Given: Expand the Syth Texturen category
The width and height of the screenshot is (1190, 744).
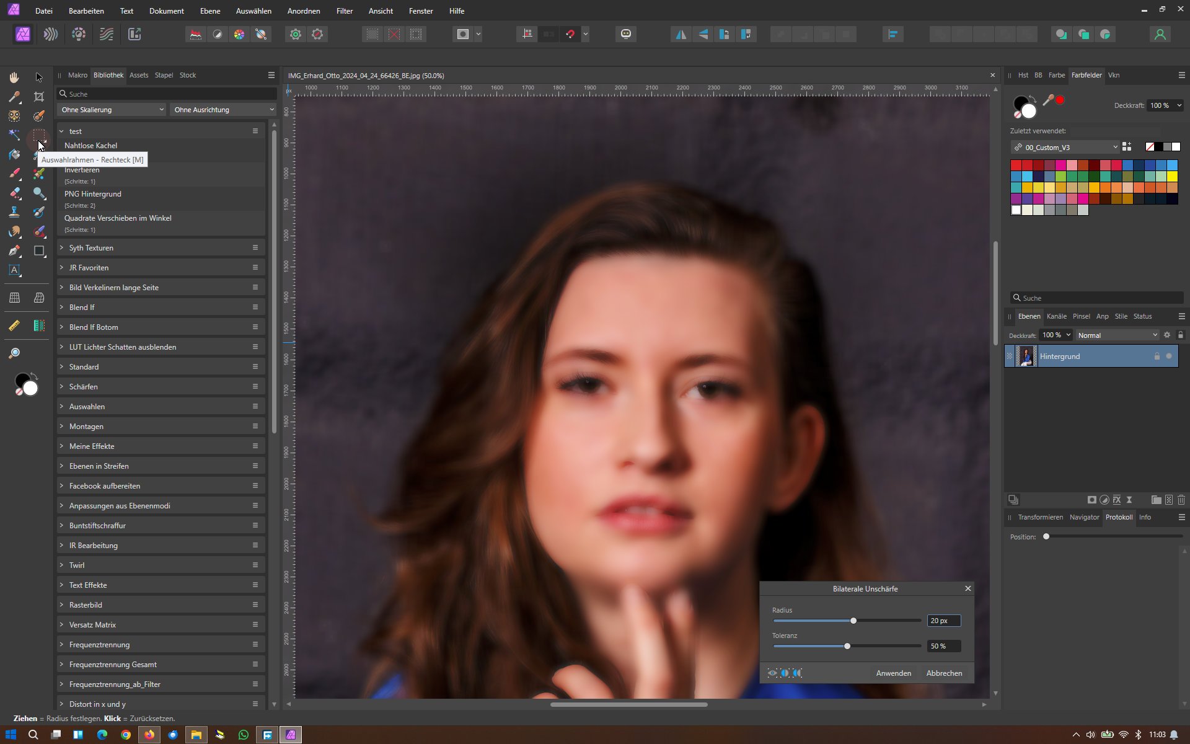Looking at the screenshot, I should coord(61,248).
